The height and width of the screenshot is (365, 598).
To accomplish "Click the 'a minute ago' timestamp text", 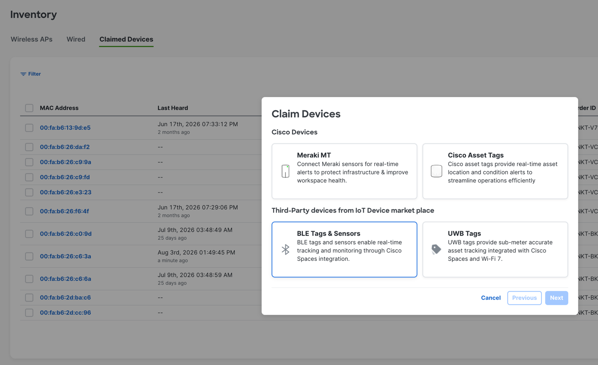I will [172, 260].
